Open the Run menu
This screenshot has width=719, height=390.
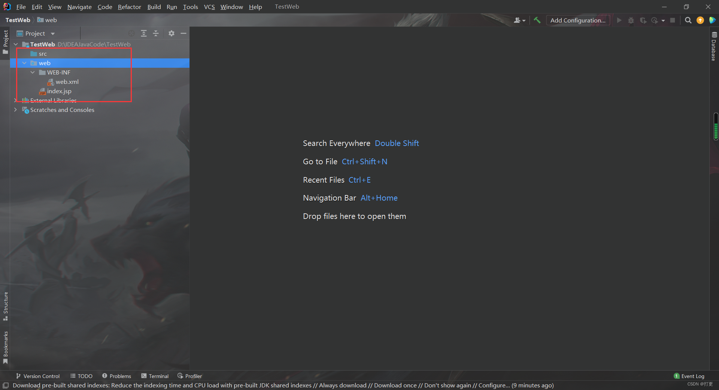(x=172, y=7)
